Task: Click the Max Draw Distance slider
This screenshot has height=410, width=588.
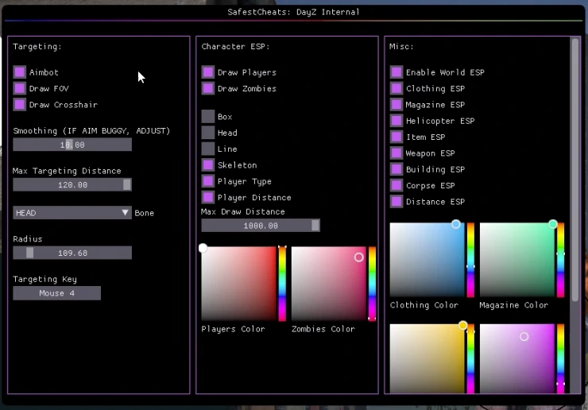Action: tap(261, 226)
